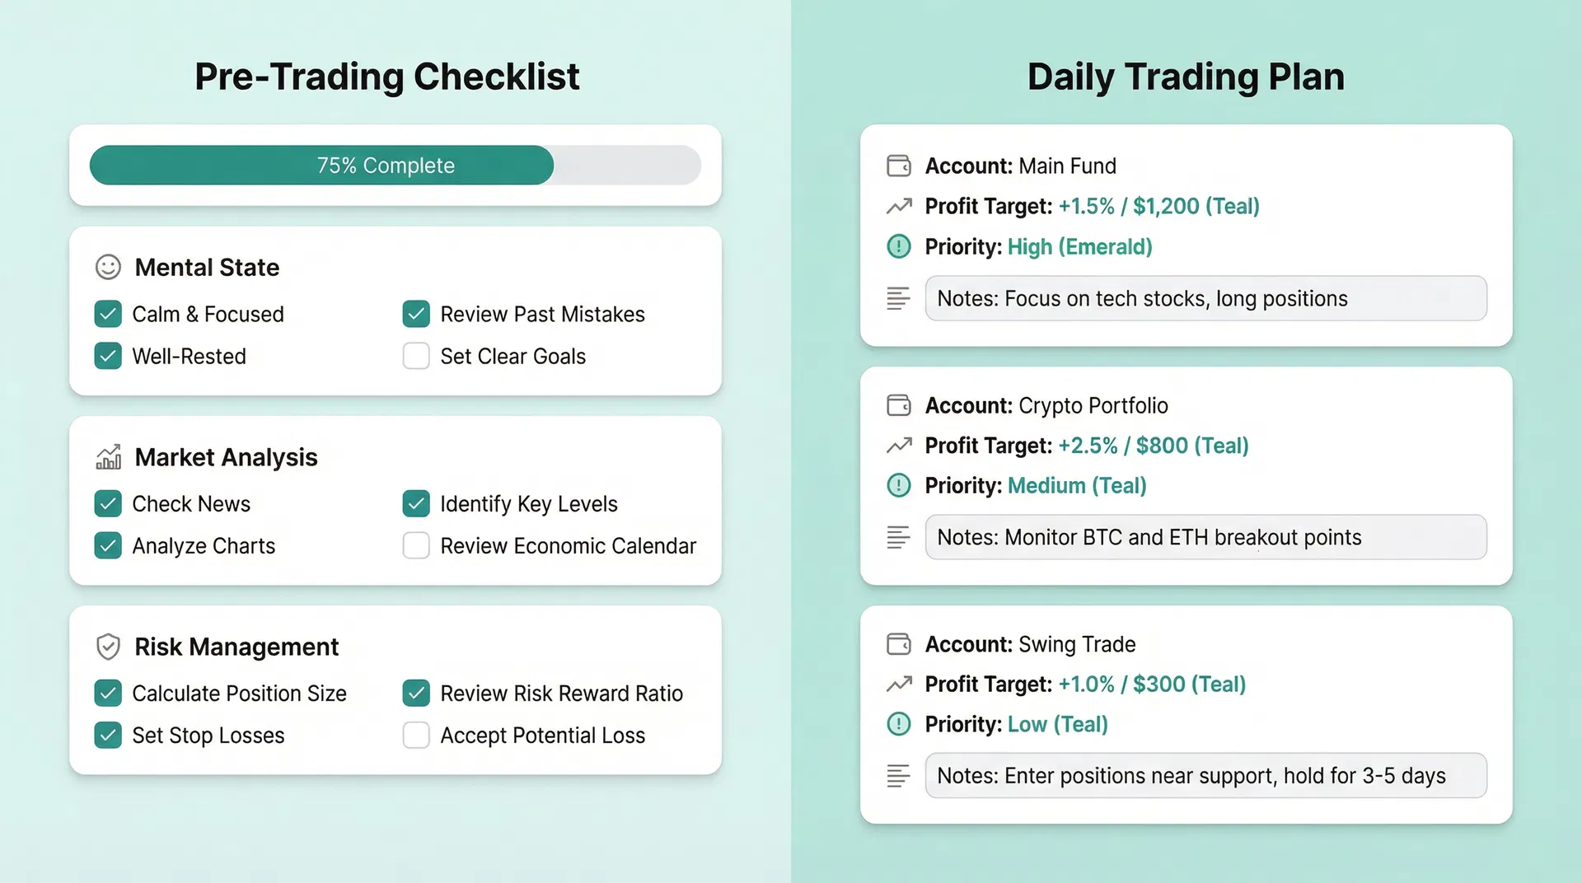Uncheck the Calm & Focused checkbox
Image resolution: width=1582 pixels, height=883 pixels.
(107, 314)
